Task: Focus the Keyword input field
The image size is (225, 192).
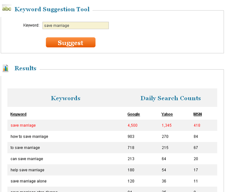Action: point(76,26)
